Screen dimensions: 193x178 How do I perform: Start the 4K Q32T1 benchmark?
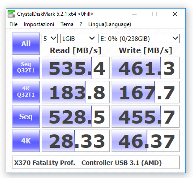26,92
